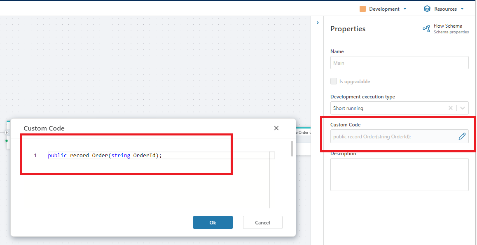Open the Resources dropdown
The height and width of the screenshot is (245, 477).
tap(462, 9)
